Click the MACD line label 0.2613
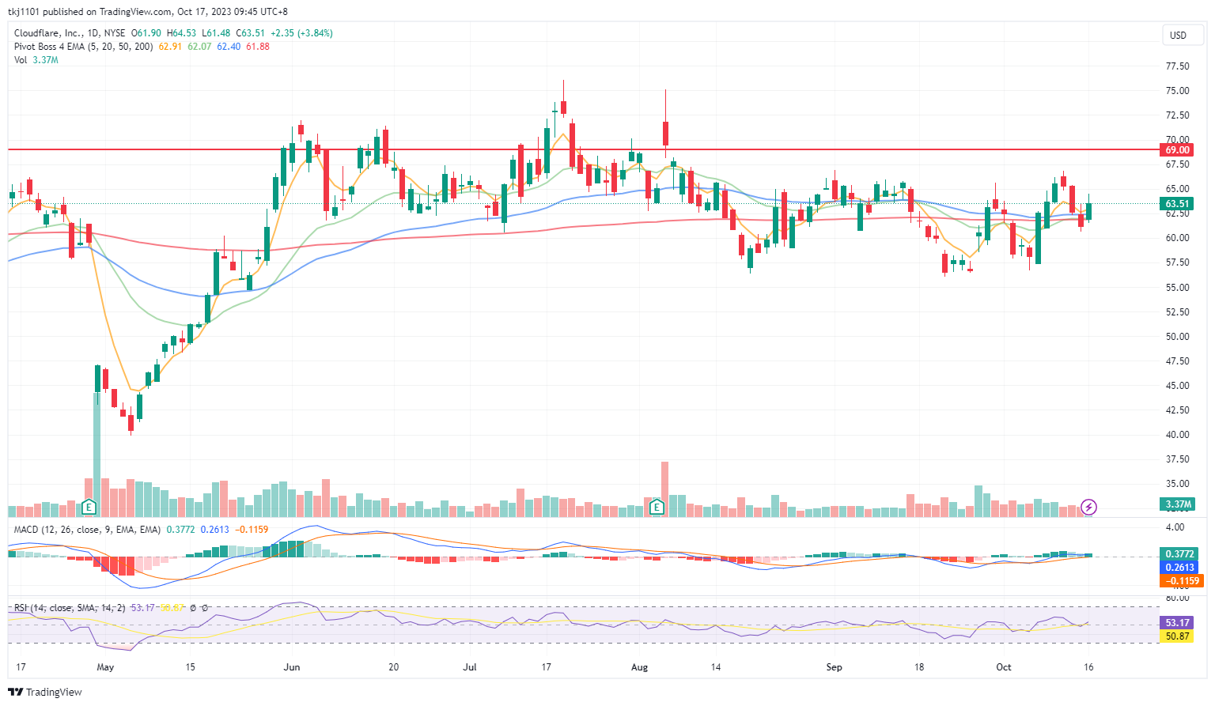This screenshot has width=1215, height=706. point(1179,568)
